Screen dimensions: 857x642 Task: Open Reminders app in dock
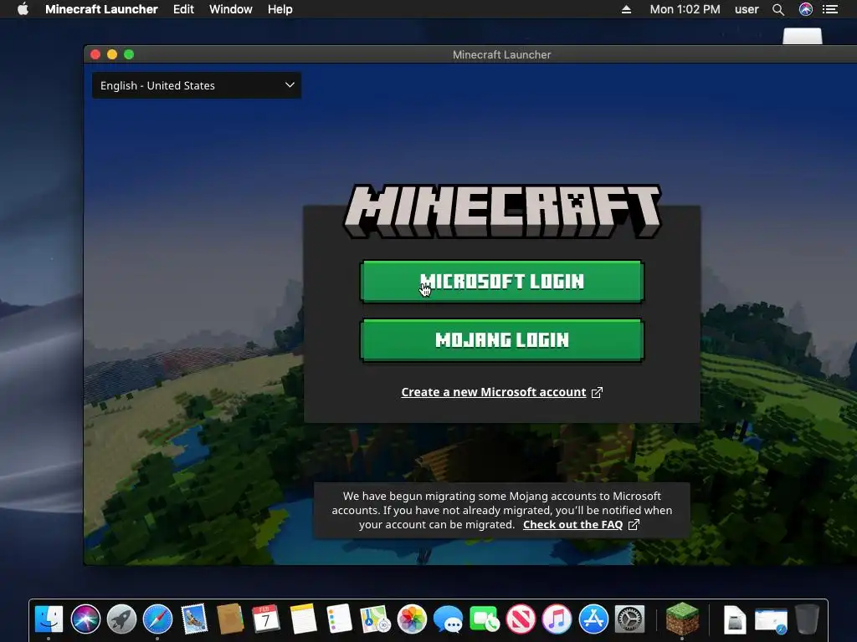click(339, 619)
